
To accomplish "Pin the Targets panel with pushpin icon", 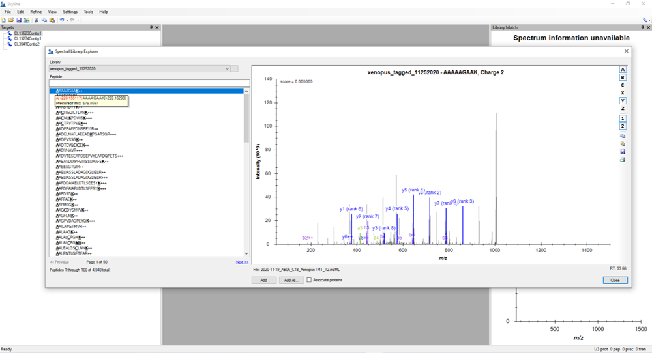I will click(x=151, y=27).
